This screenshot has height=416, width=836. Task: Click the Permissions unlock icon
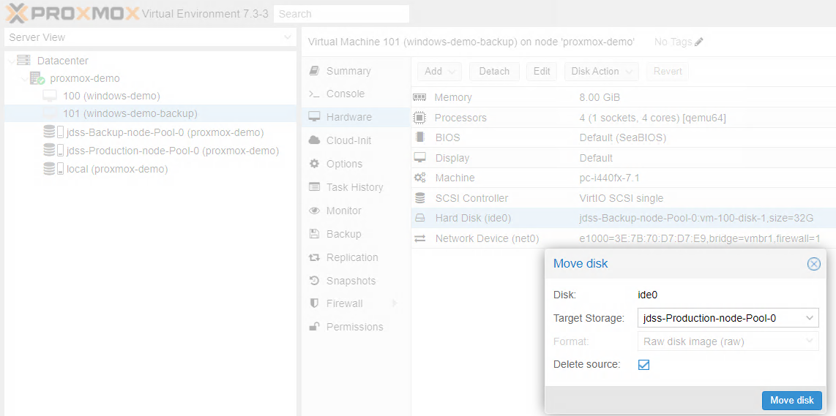pos(315,327)
